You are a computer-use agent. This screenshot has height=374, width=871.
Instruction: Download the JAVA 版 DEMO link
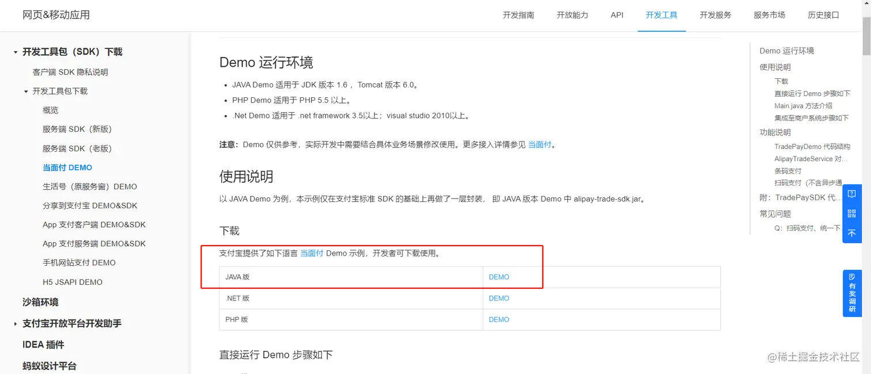(x=499, y=277)
